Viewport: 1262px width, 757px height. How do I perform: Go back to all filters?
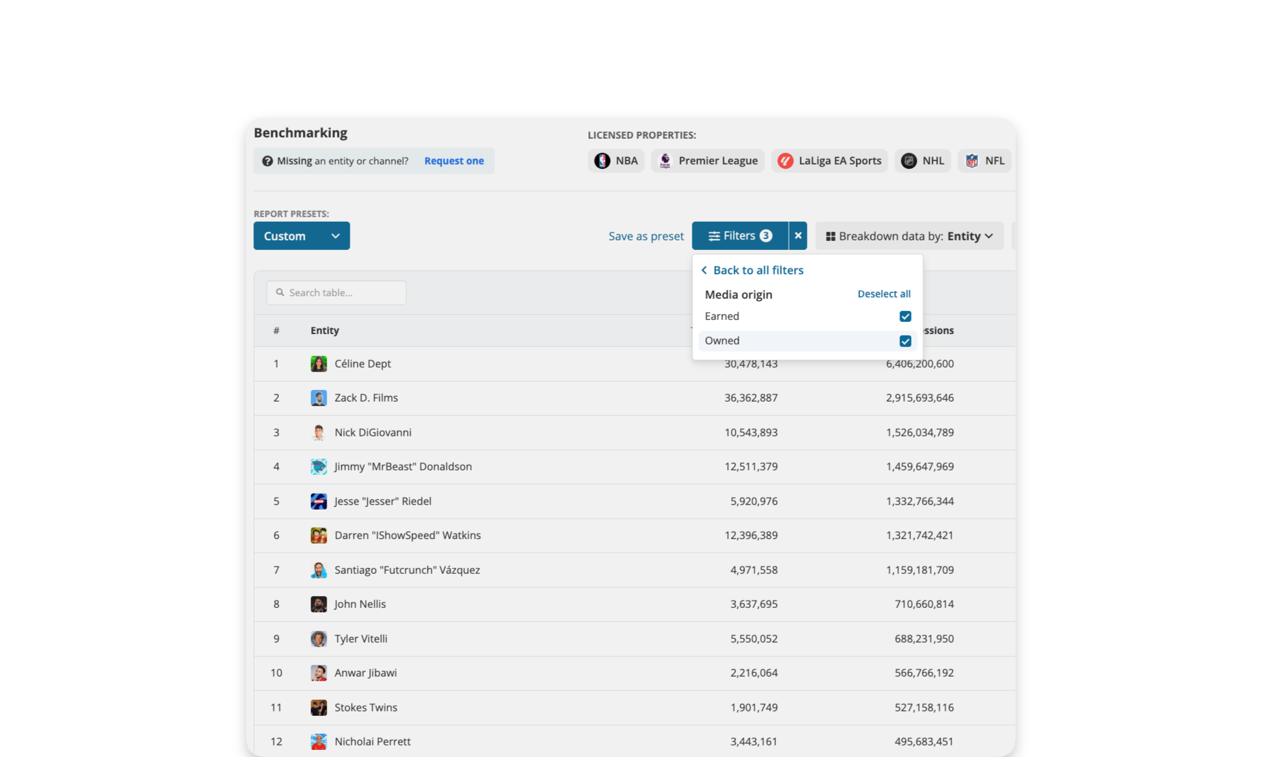tap(752, 270)
